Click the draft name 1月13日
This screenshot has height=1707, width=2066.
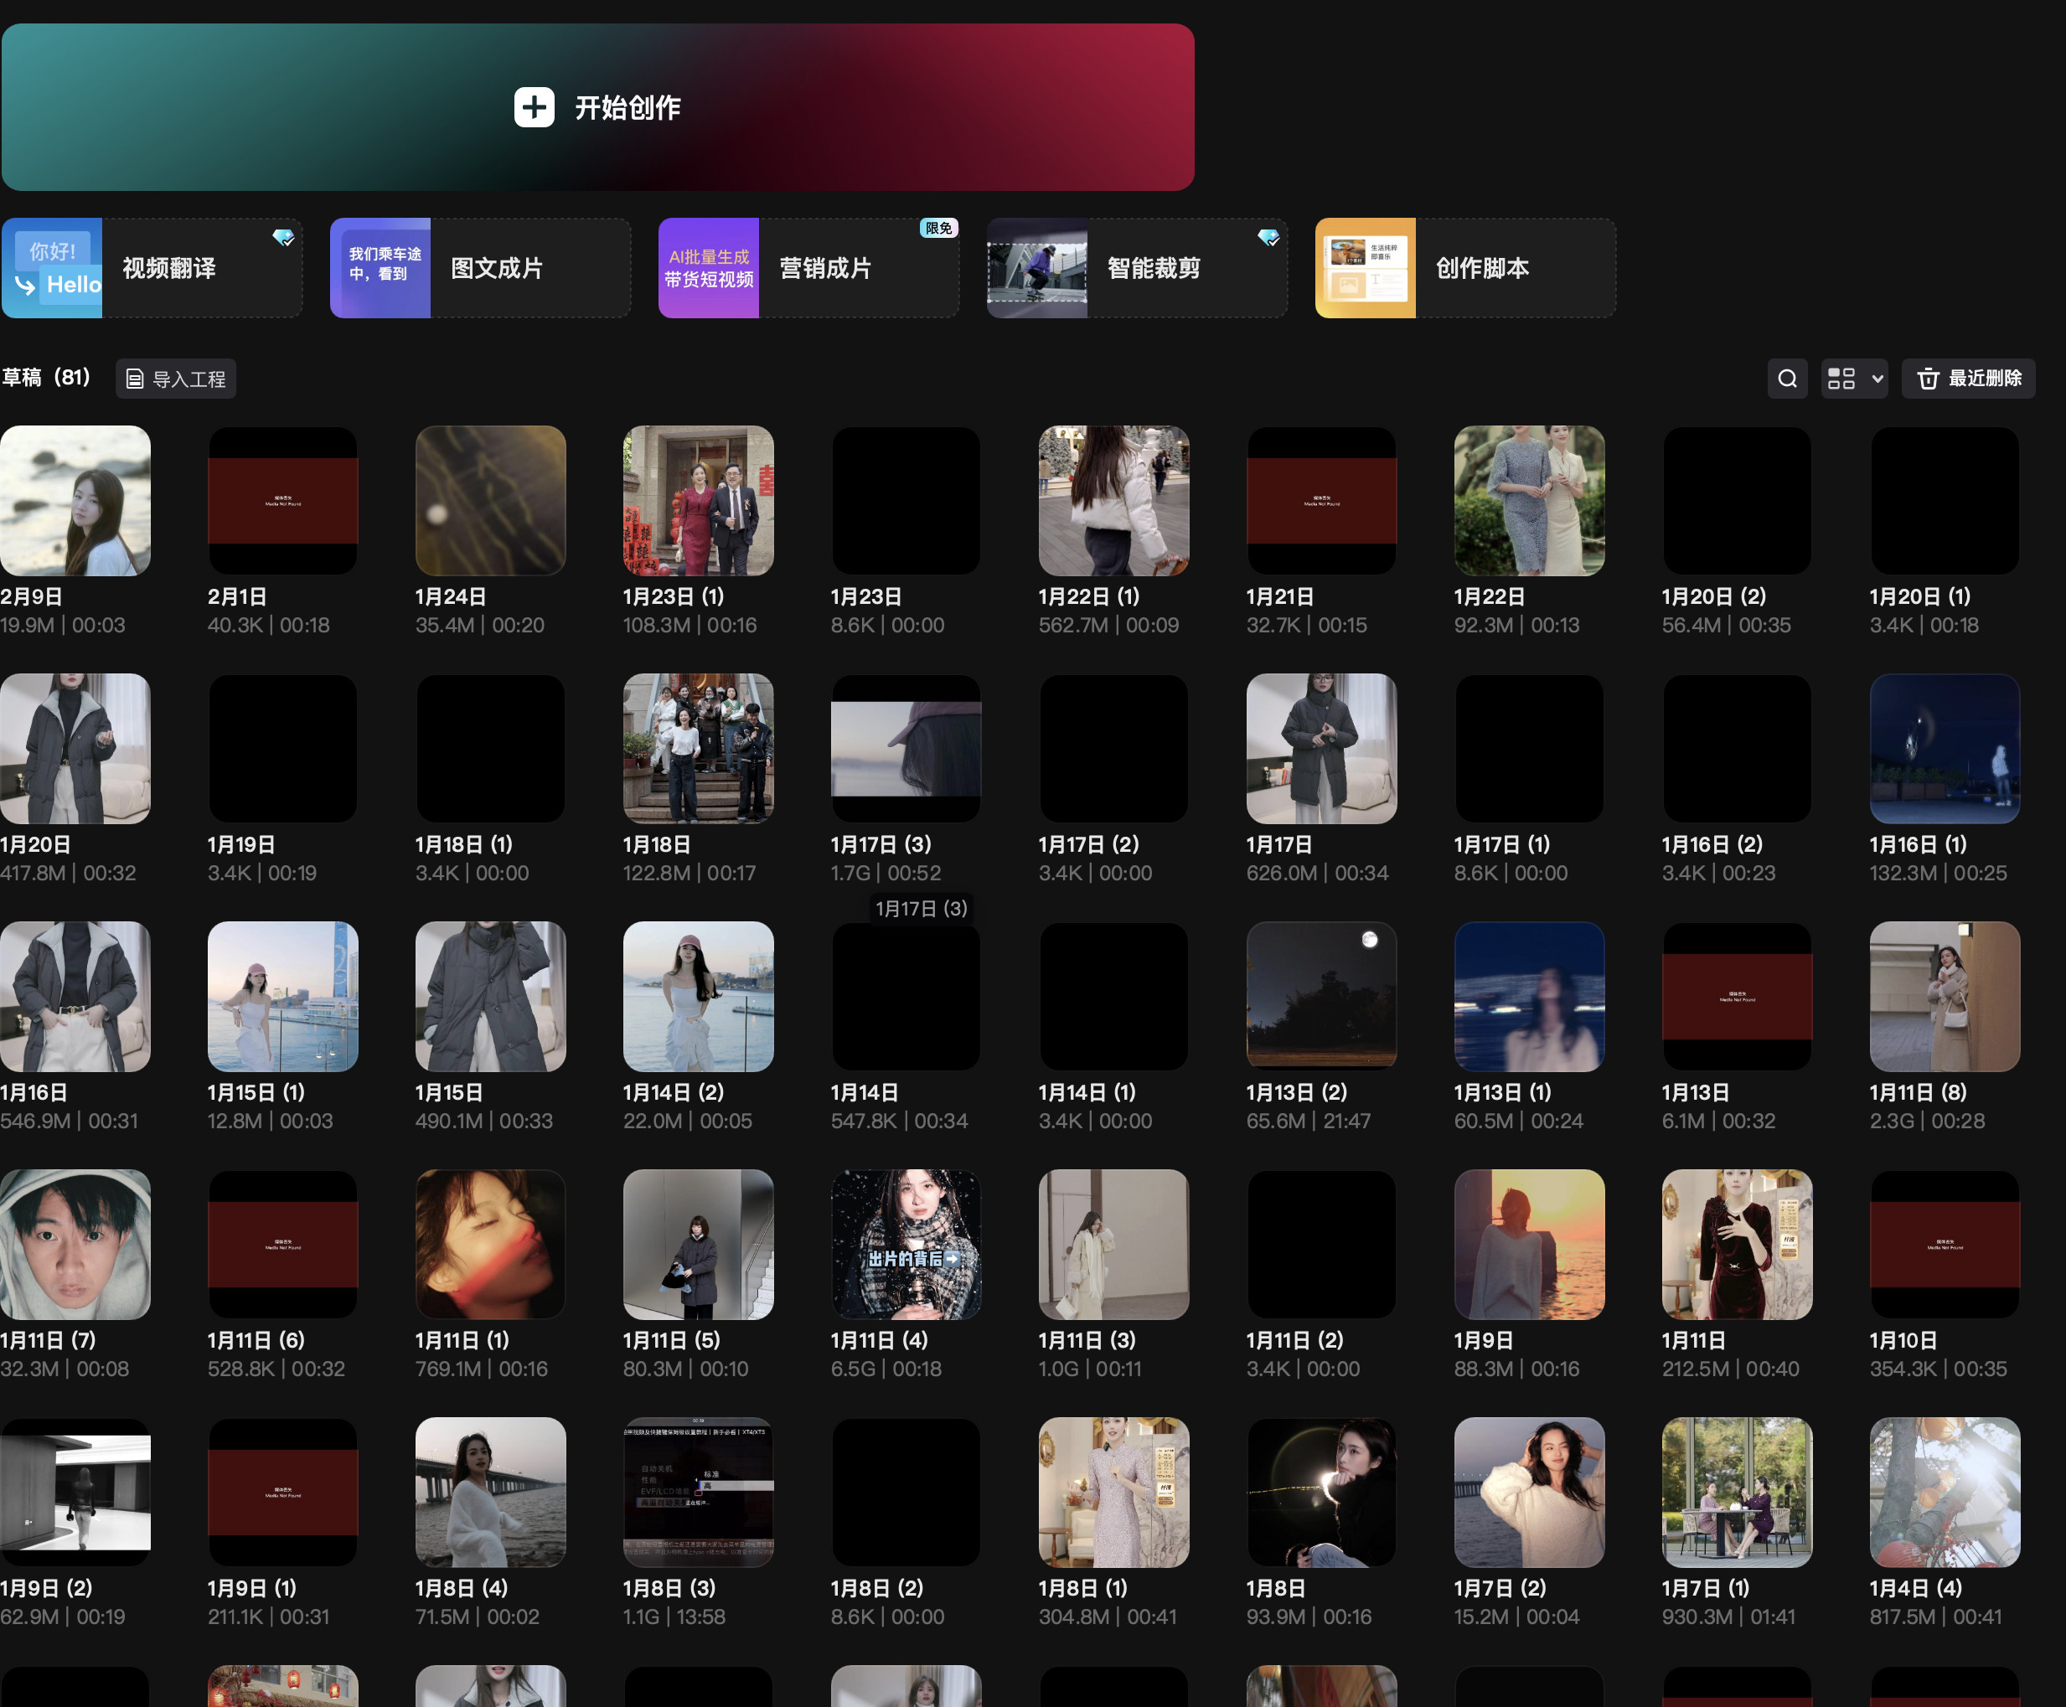pos(1696,1092)
